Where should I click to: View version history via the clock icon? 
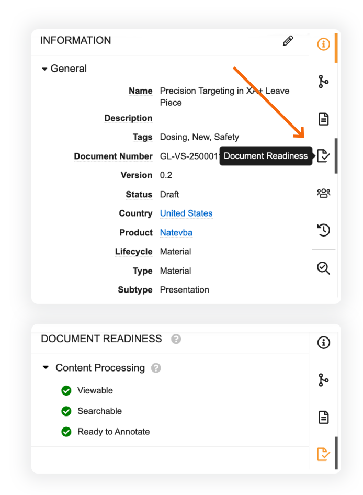coord(323,230)
